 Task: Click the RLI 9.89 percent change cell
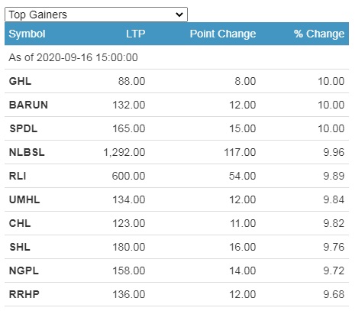[x=334, y=176]
